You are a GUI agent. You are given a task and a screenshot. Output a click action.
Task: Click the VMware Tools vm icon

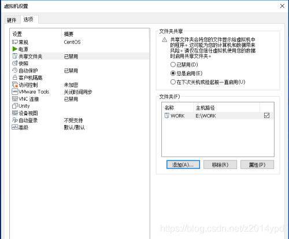(15, 91)
